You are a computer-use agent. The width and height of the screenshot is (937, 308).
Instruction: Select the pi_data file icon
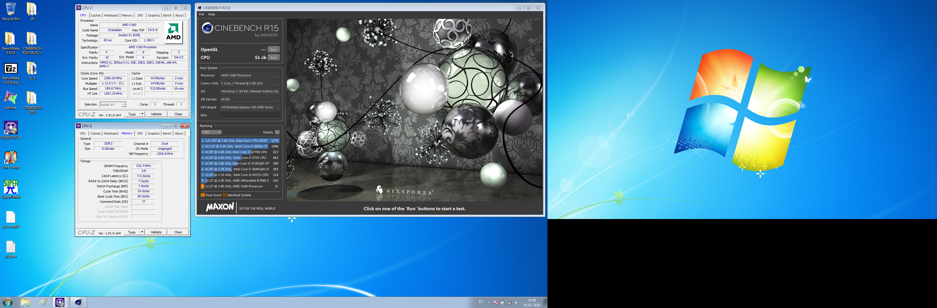pos(11,249)
